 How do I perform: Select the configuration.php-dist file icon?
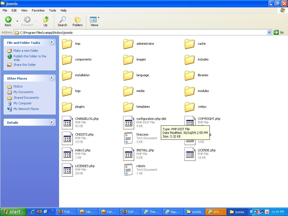coord(129,123)
